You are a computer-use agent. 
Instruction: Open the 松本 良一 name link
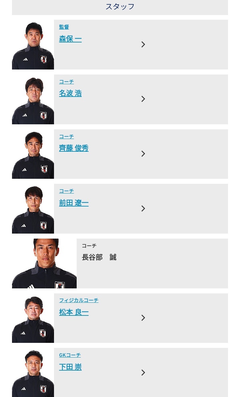click(x=74, y=312)
